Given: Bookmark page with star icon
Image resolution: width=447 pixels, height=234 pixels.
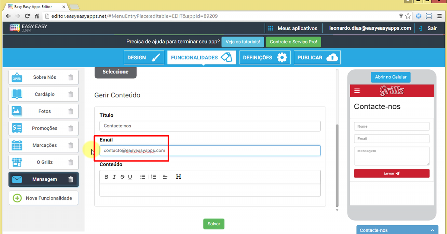Looking at the screenshot, I should coord(408,16).
